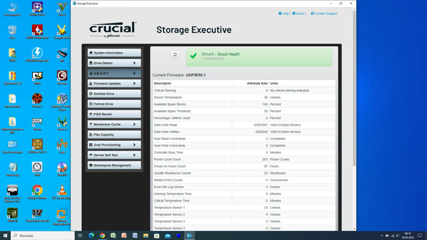Viewport: 427px width, 240px height.
Task: Open VMware Workstation desktop icon
Action: point(62,217)
